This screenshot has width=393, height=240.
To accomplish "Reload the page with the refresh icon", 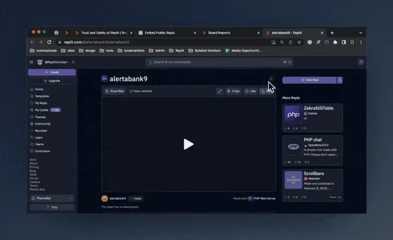I will click(49, 42).
